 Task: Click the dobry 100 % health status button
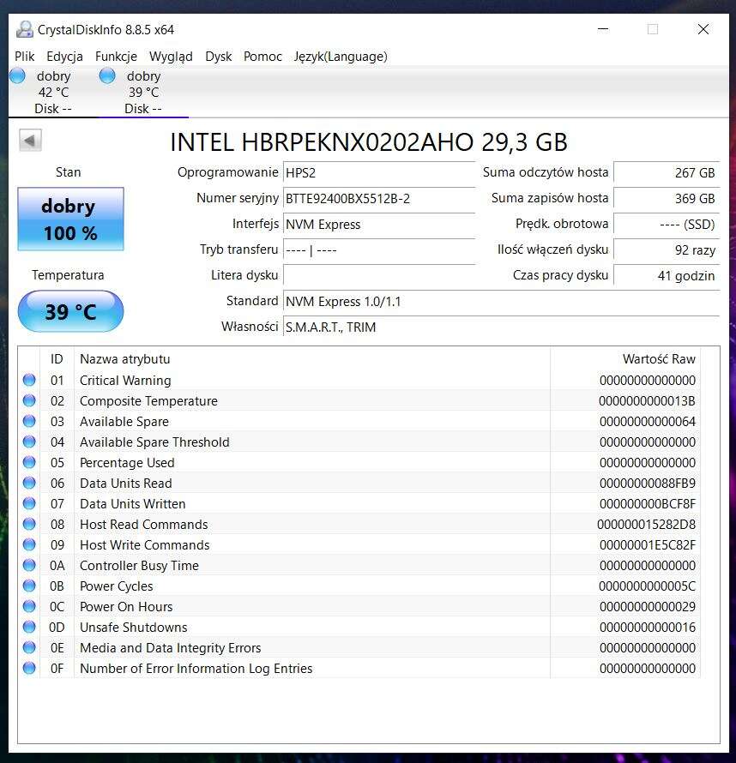[x=70, y=219]
